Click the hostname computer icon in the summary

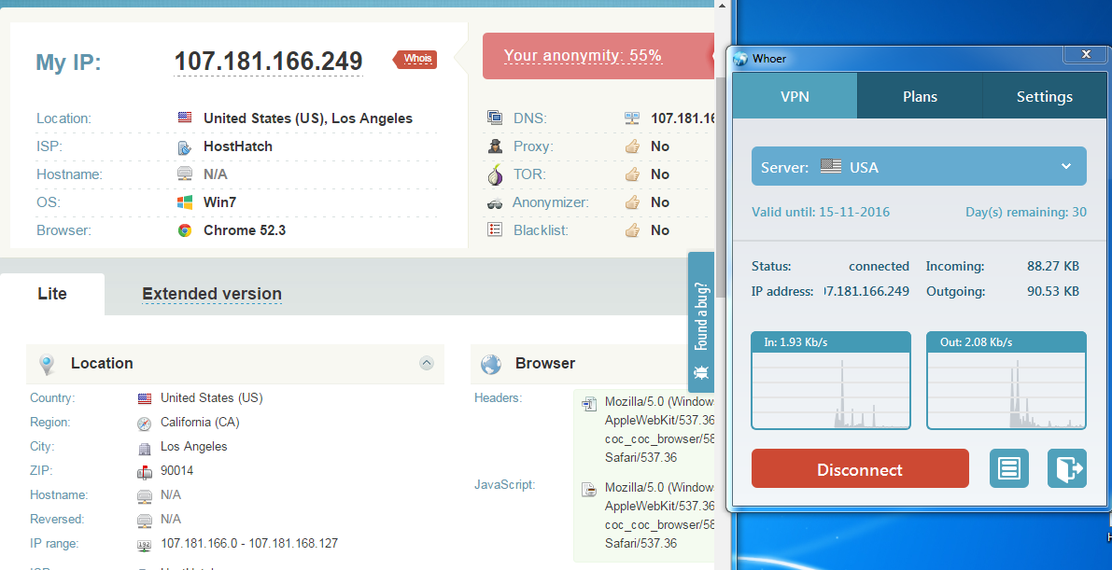(184, 174)
